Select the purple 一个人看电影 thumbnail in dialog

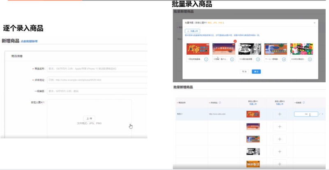(x=224, y=49)
